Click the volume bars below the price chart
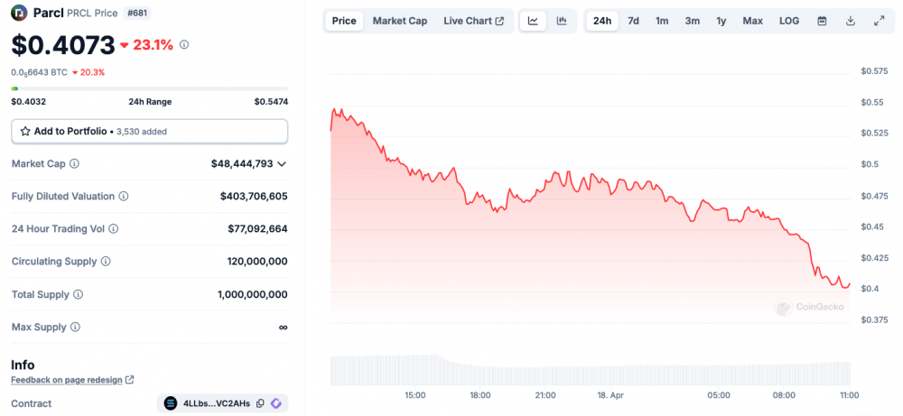Viewport: 903px width, 416px height. point(591,371)
